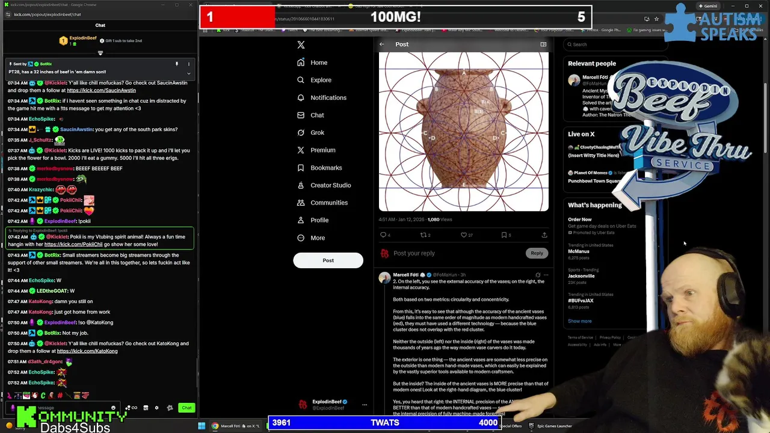770x433 pixels.
Task: Open Chrome taskbar window Marcell Fóti
Action: (x=236, y=426)
